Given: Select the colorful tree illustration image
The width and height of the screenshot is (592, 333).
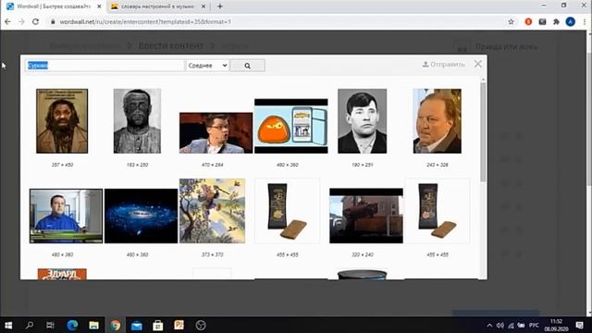Looking at the screenshot, I should [212, 211].
